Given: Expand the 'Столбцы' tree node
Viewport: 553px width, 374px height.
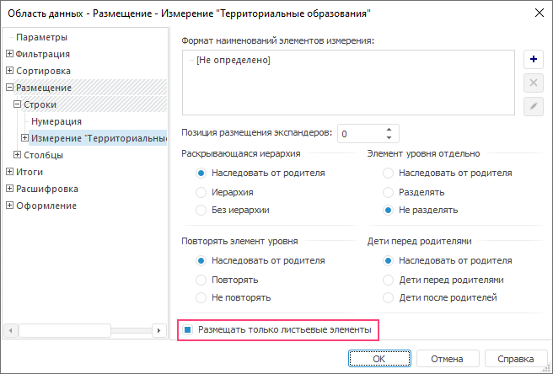Looking at the screenshot, I should click(18, 155).
